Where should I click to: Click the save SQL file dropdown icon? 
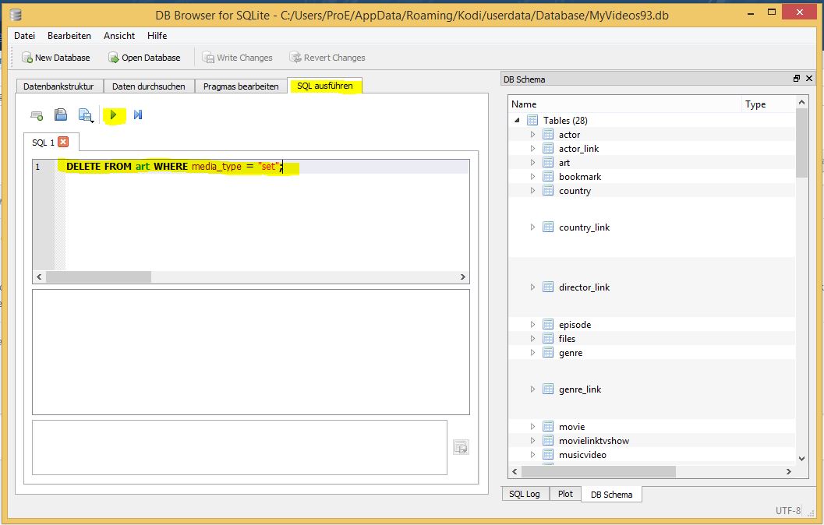[x=86, y=115]
